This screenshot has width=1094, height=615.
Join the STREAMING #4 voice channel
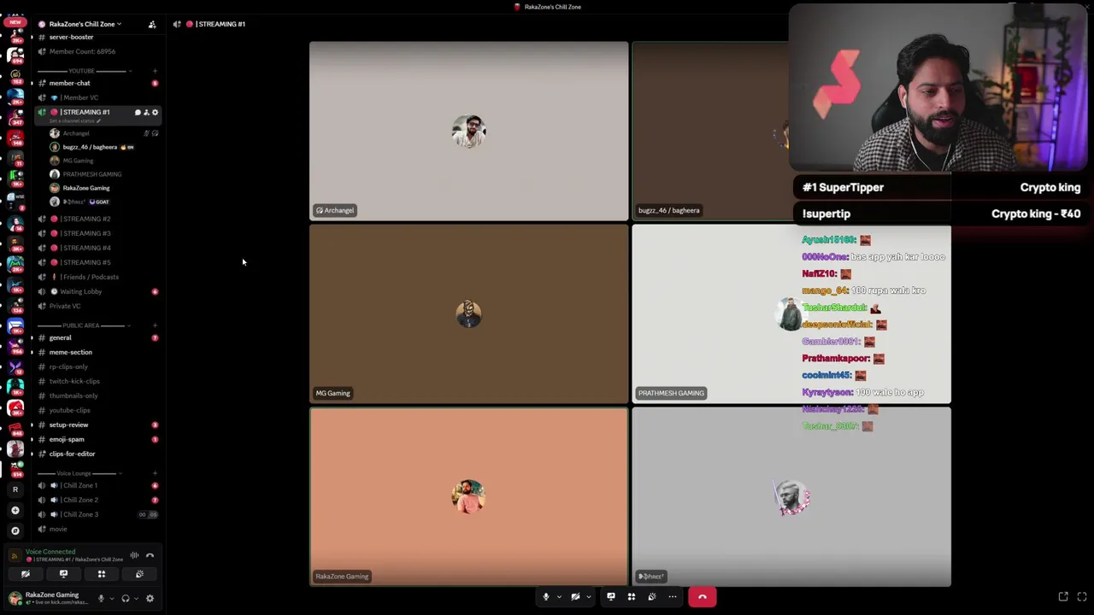tap(85, 248)
